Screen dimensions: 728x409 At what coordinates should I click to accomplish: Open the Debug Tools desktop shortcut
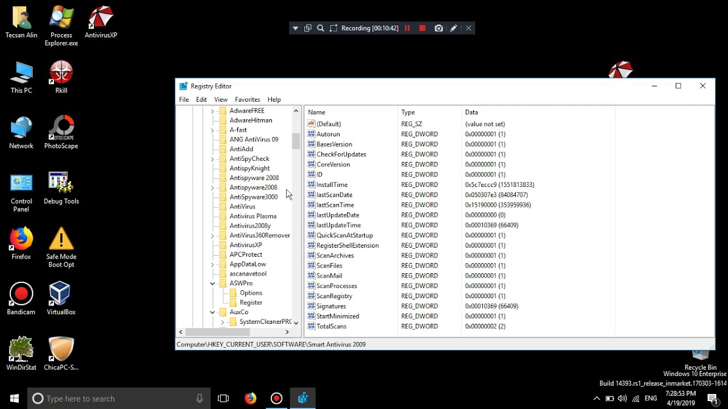pos(61,189)
